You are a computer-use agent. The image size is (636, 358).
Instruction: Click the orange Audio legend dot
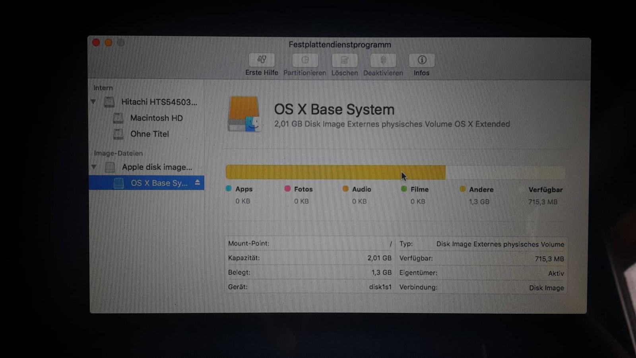click(345, 189)
